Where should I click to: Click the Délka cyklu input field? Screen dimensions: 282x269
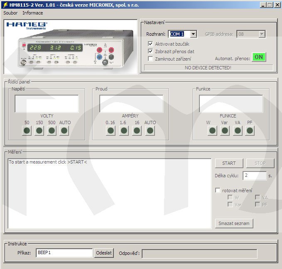tap(254, 176)
